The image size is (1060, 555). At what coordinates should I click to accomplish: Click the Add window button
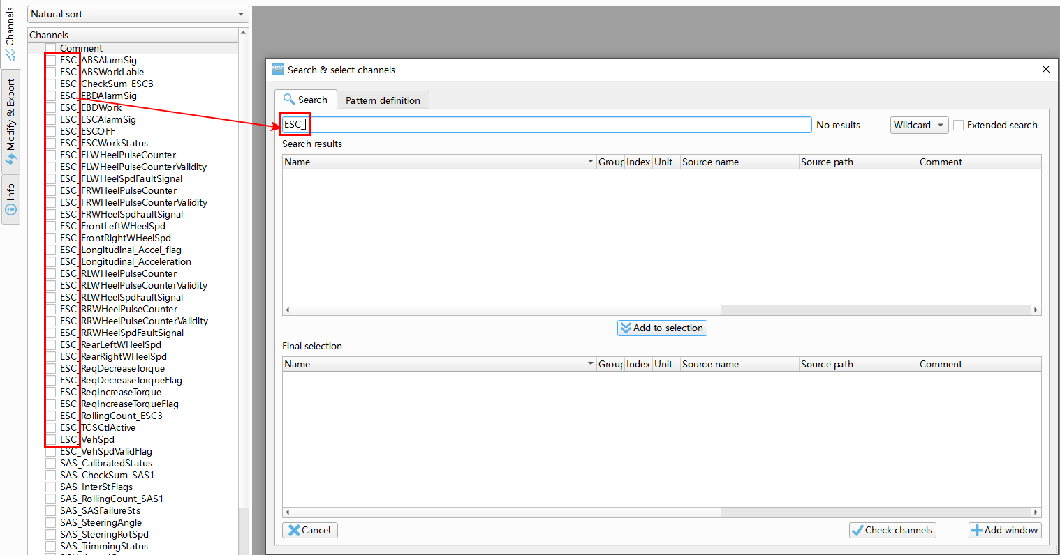[x=1005, y=530]
